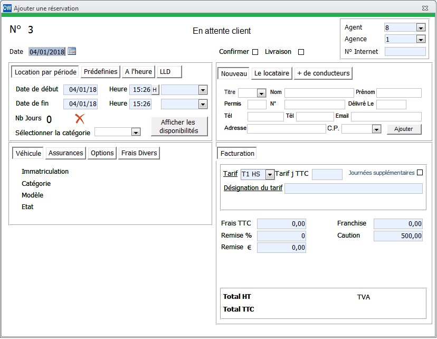Enable the Livraison checkbox
This screenshot has height=339, width=437.
[x=301, y=52]
